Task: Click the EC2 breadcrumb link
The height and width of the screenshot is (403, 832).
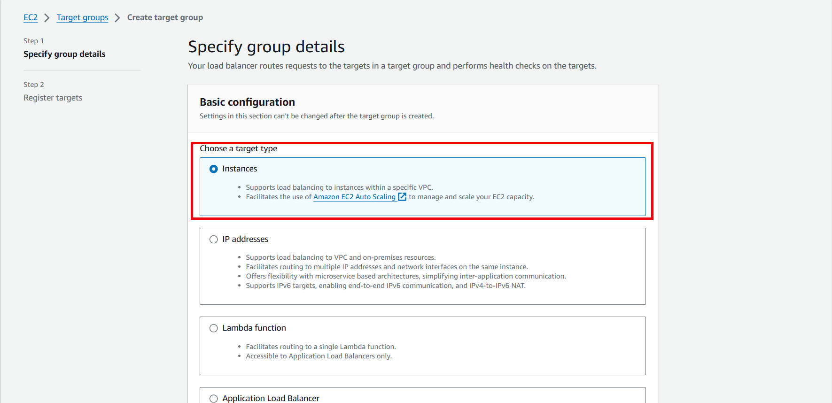Action: [x=31, y=17]
